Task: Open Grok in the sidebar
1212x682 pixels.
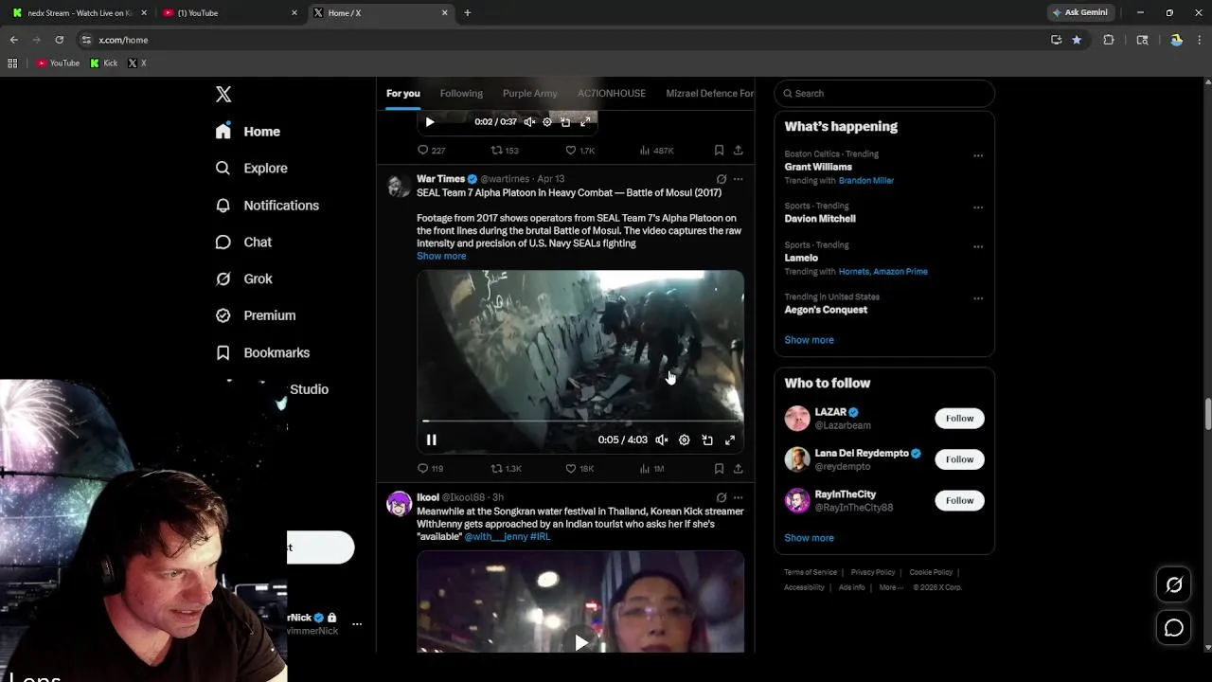Action: click(x=244, y=278)
